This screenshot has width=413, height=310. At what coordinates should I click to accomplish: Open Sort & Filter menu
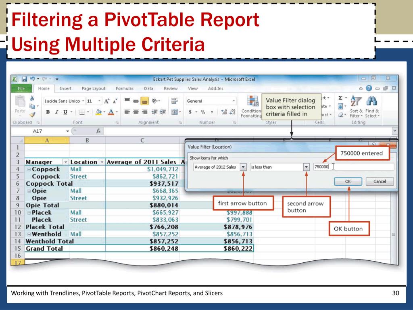356,107
